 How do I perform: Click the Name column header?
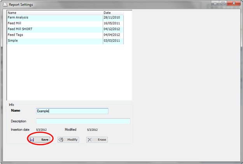55,13
